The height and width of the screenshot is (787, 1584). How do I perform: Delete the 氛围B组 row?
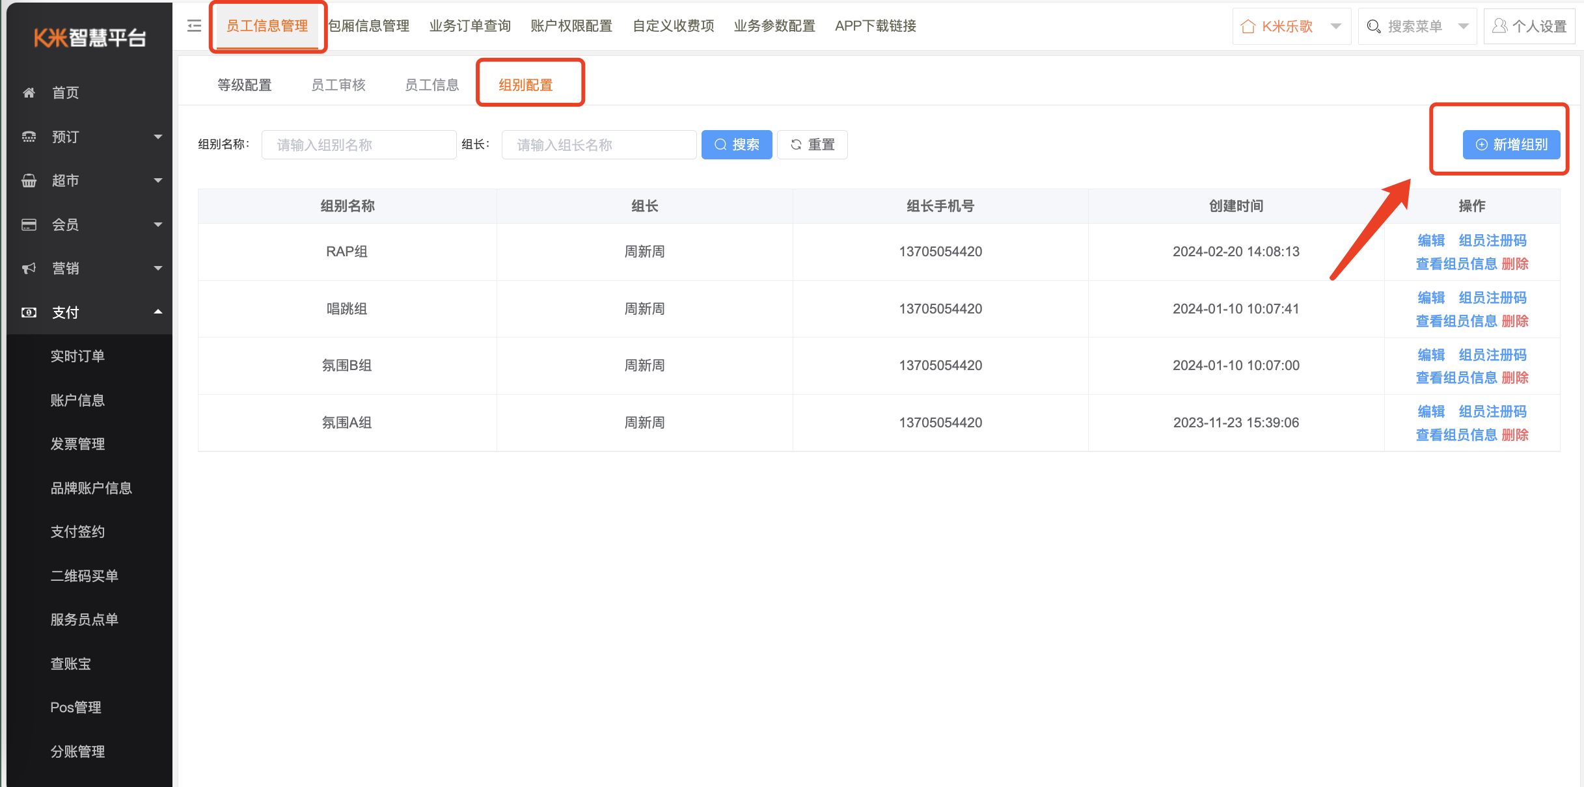click(x=1515, y=378)
